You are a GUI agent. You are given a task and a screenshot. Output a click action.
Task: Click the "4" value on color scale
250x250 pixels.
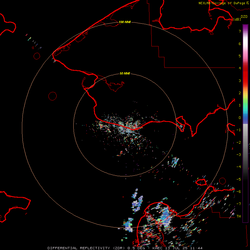(240, 68)
